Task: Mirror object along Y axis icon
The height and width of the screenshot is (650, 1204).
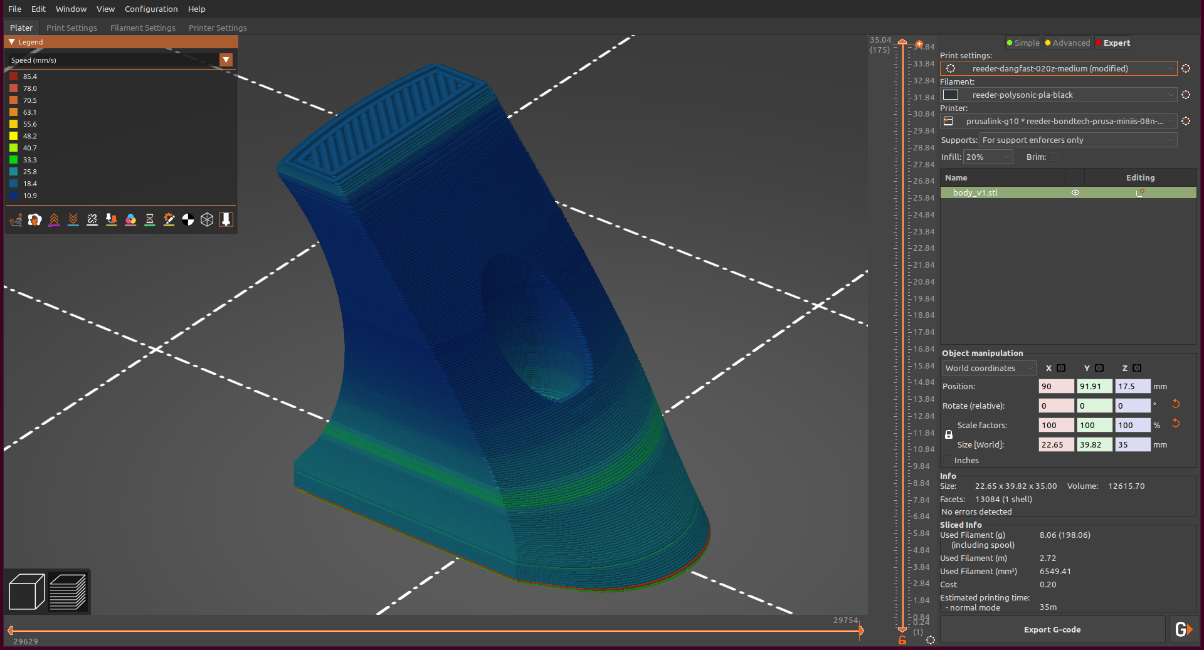Action: pos(1099,368)
